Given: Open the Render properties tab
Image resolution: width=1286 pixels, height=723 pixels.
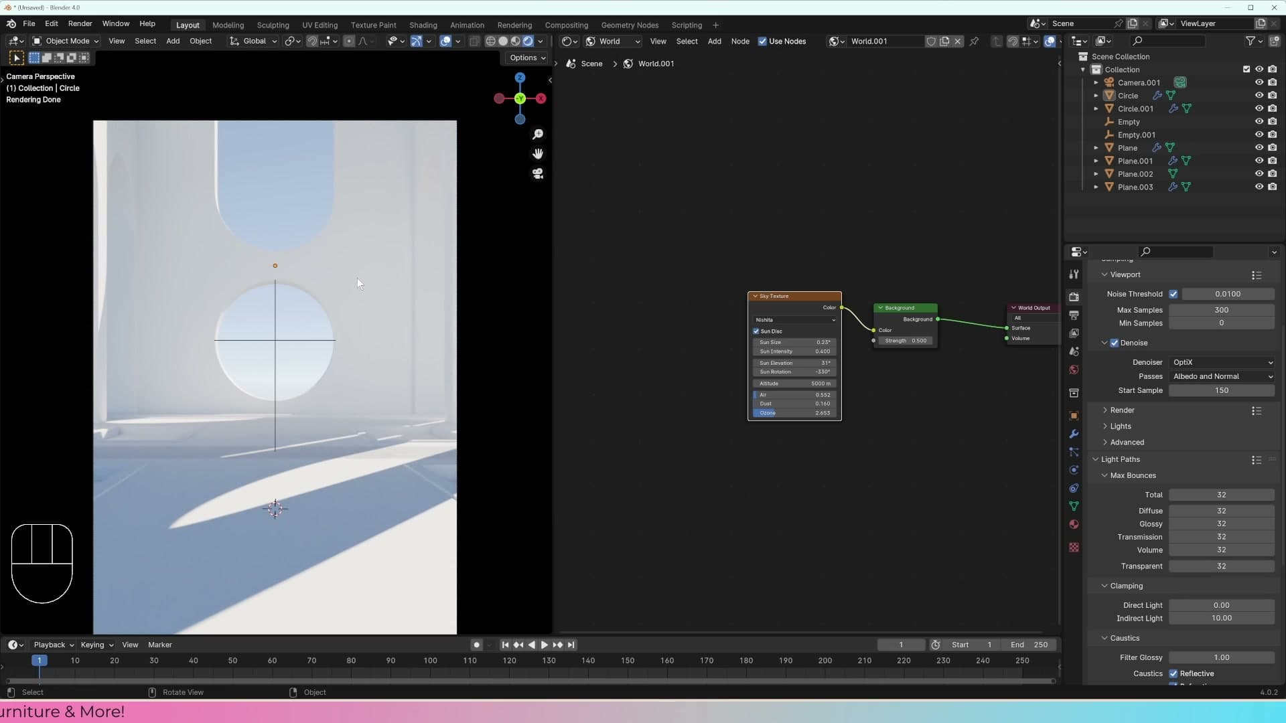Looking at the screenshot, I should [x=1074, y=297].
